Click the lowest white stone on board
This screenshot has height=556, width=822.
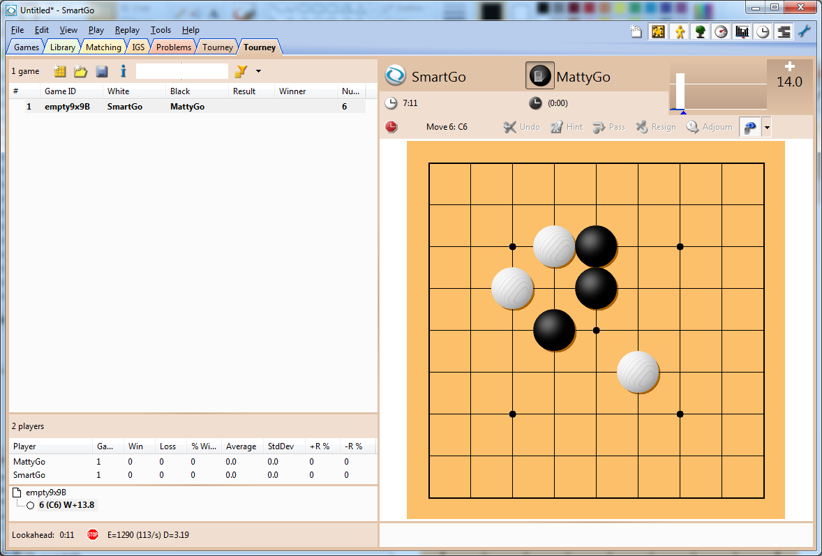pyautogui.click(x=638, y=372)
